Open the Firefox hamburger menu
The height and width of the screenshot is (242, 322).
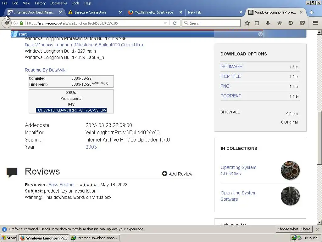(315, 23)
